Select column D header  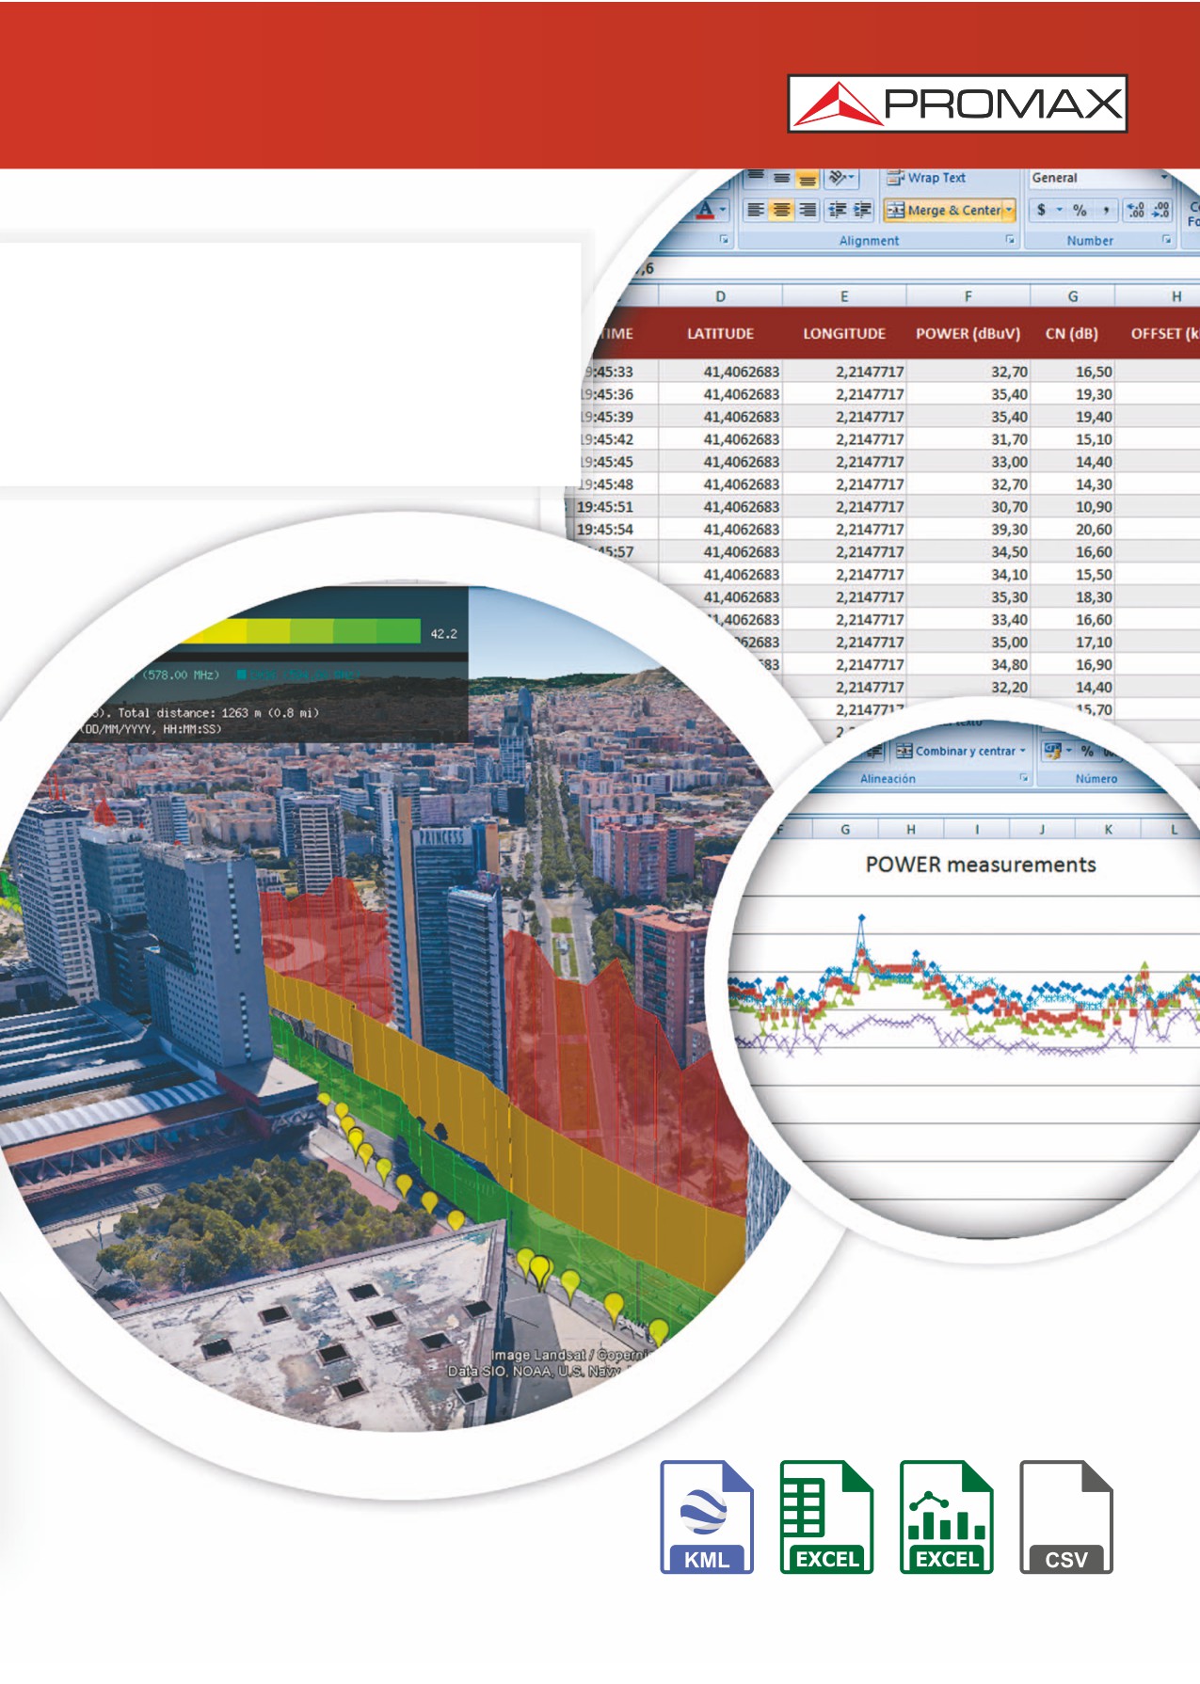pos(720,296)
